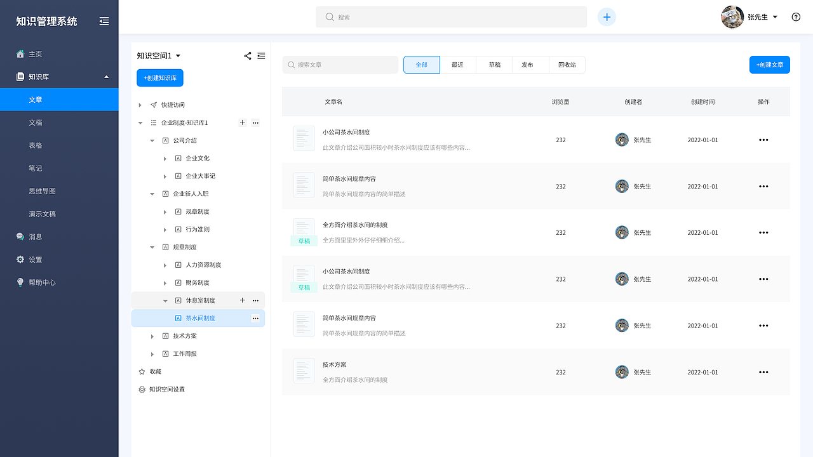Switch to the 草稿 tab
This screenshot has width=813, height=457.
(494, 64)
